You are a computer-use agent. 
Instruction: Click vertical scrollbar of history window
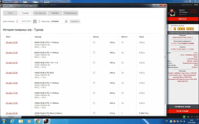165,57
